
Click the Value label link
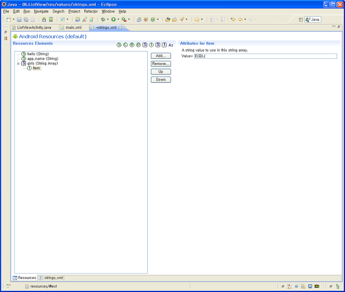coord(187,56)
